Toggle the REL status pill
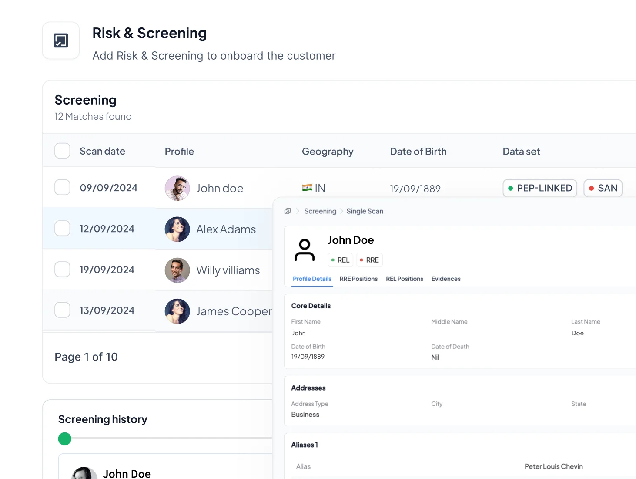 pyautogui.click(x=340, y=260)
